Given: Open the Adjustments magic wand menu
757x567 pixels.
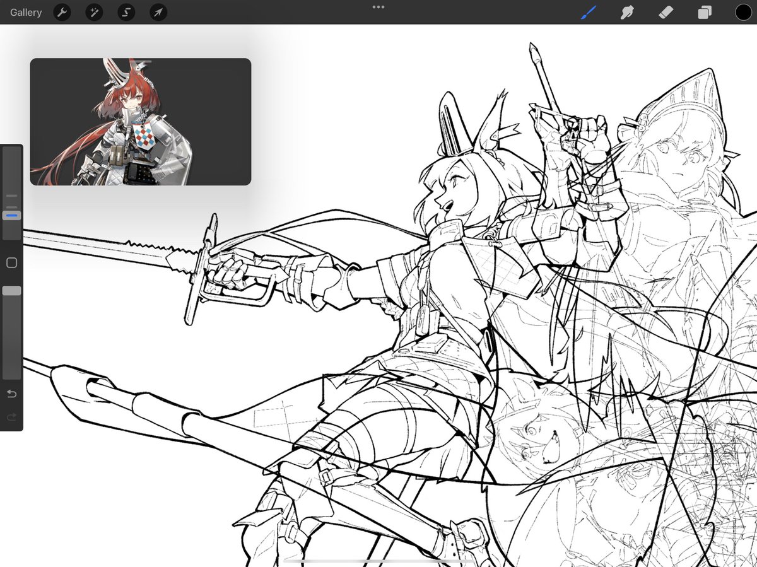Looking at the screenshot, I should 94,12.
